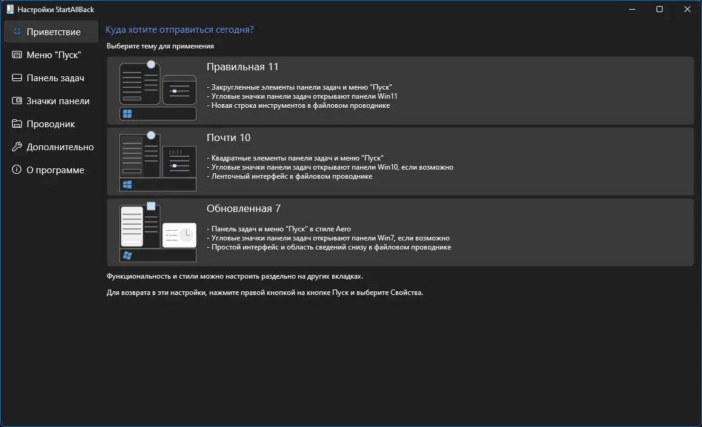The image size is (702, 427).
Task: Click the Проводник folder icon
Action: click(x=16, y=124)
